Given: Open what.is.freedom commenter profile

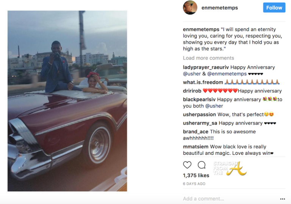Looking at the screenshot, I should coord(202,82).
